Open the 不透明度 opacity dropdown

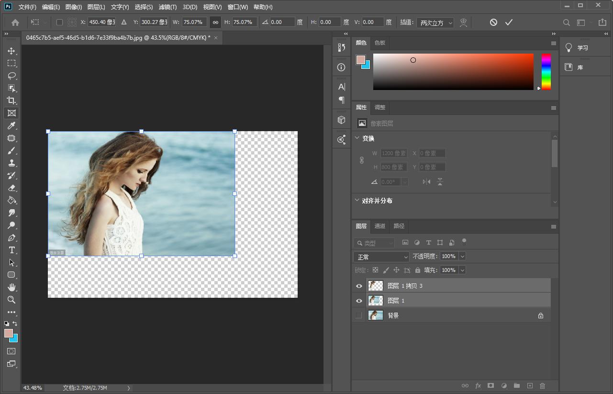click(x=462, y=256)
